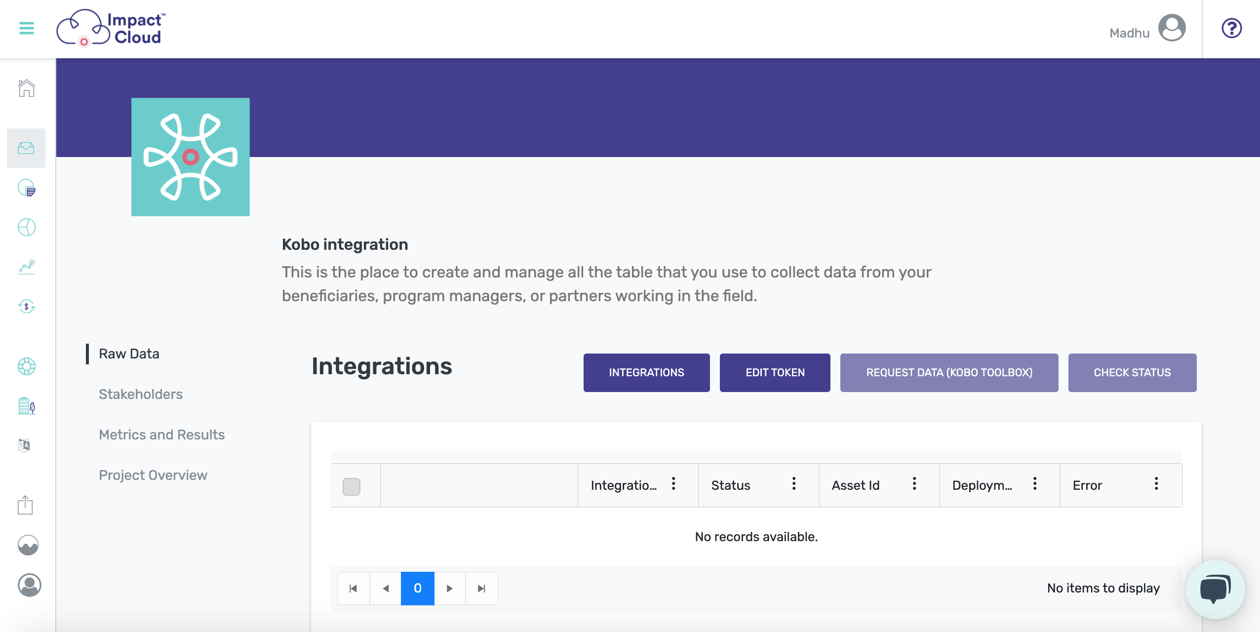Viewport: 1260px width, 632px height.
Task: Sort by the Integration column header
Action: [624, 485]
